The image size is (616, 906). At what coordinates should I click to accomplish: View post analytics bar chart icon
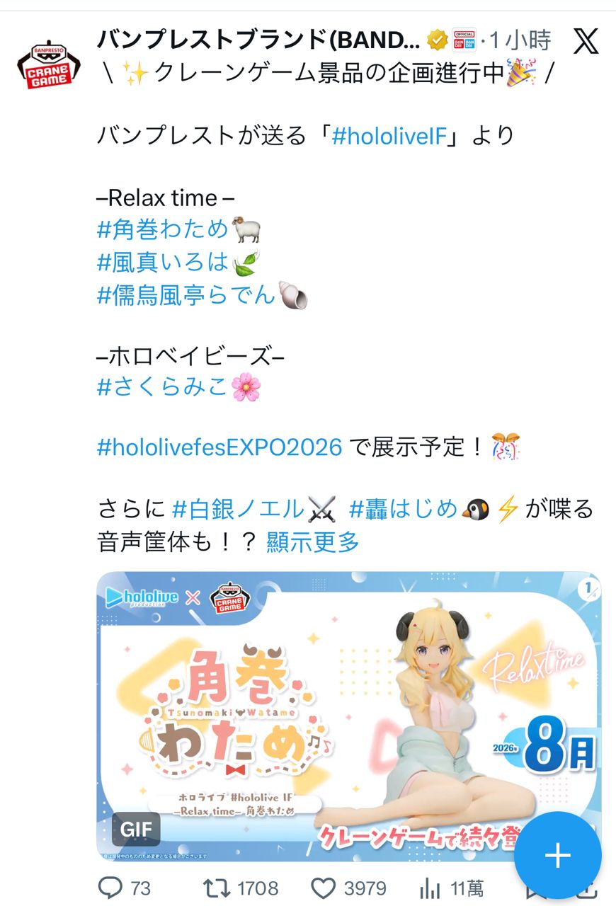pos(430,888)
